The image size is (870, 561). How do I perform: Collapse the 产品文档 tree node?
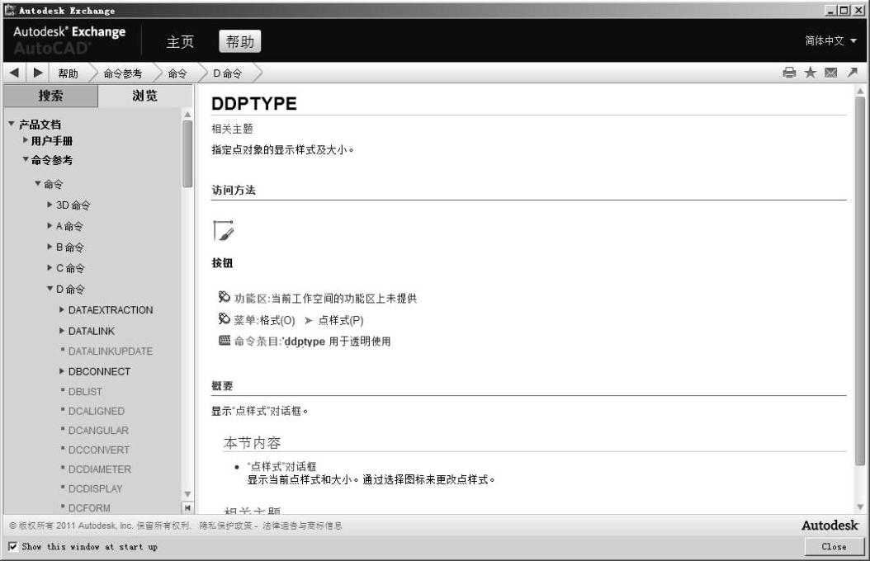(11, 124)
